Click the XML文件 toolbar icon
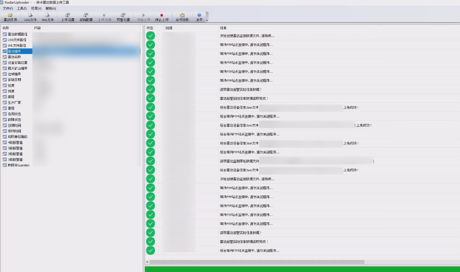Screen dimensions: 460x272 tap(47, 18)
